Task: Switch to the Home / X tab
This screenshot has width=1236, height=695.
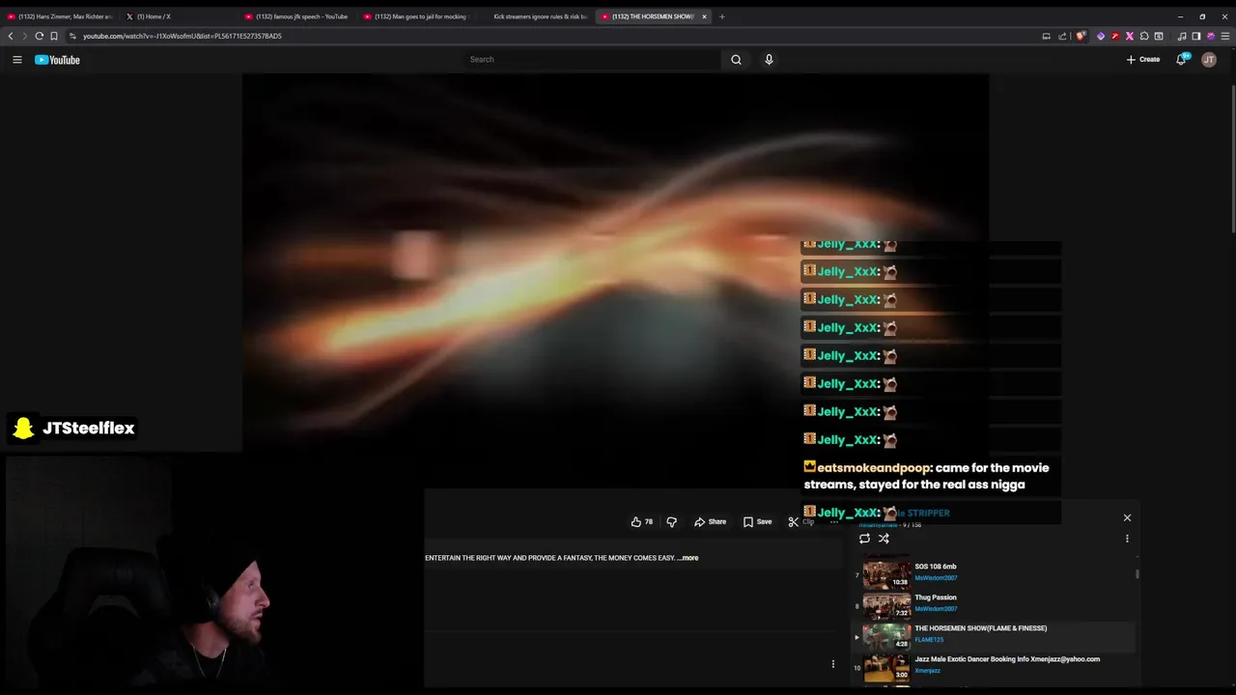Action: point(178,16)
